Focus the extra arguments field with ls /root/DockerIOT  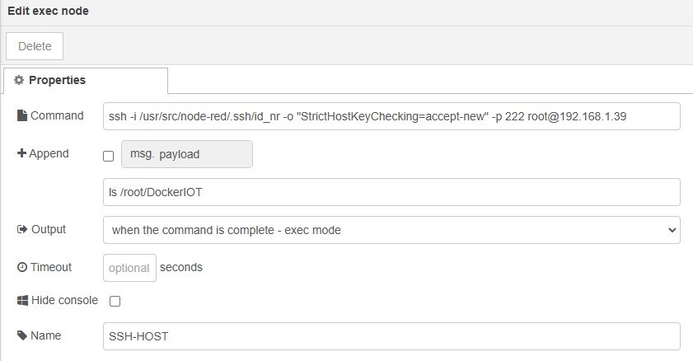click(x=391, y=192)
